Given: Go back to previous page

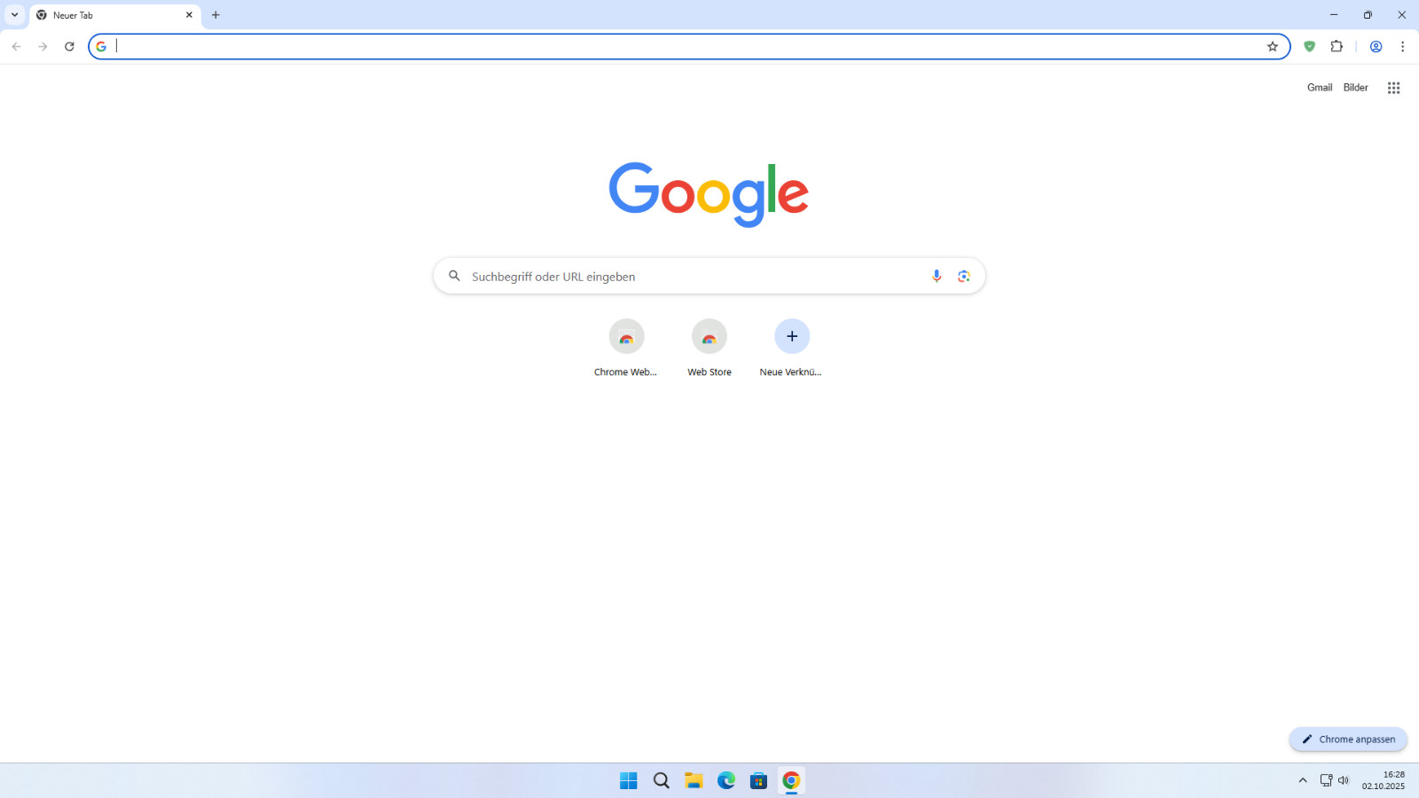Looking at the screenshot, I should (x=16, y=46).
